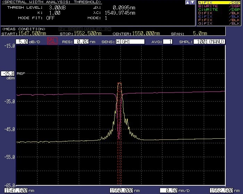Viewport: 243px width, 194px height.
Task: Click the AVG averaging count field
Action: pyautogui.click(x=167, y=42)
